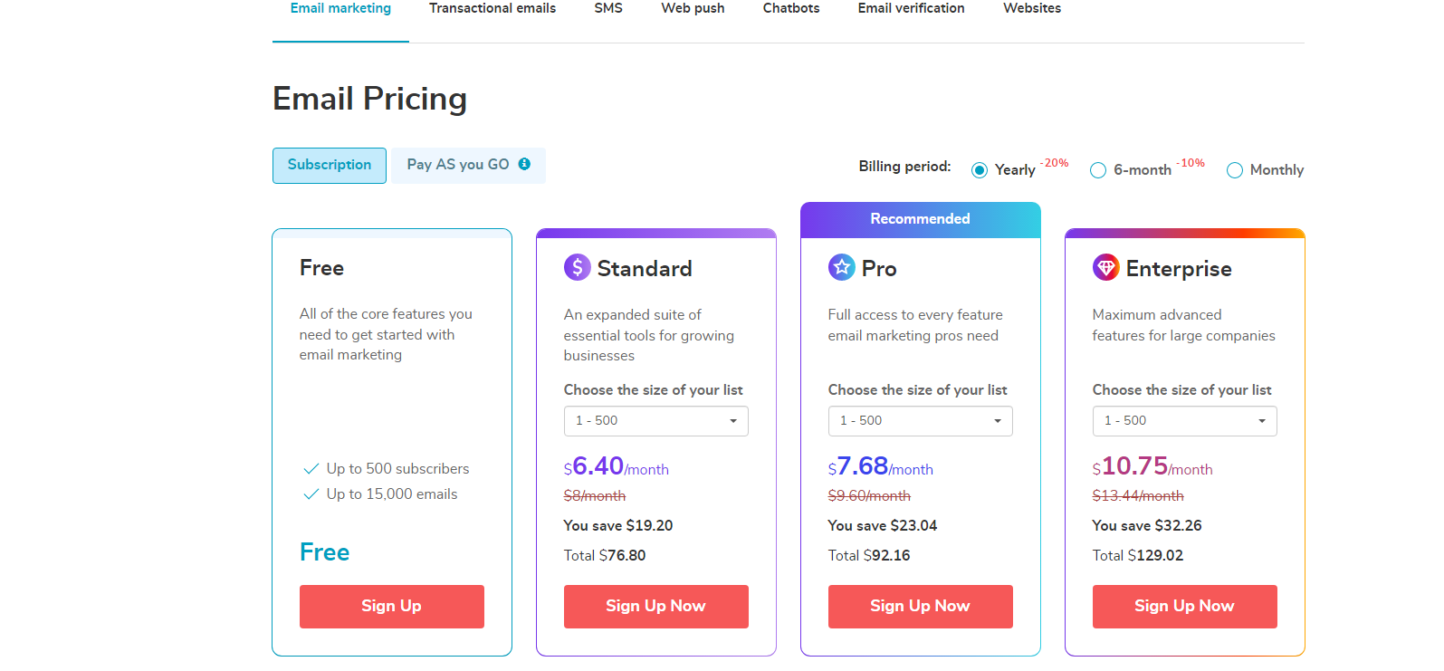Click the Enterprise plan diamond icon

(1106, 267)
